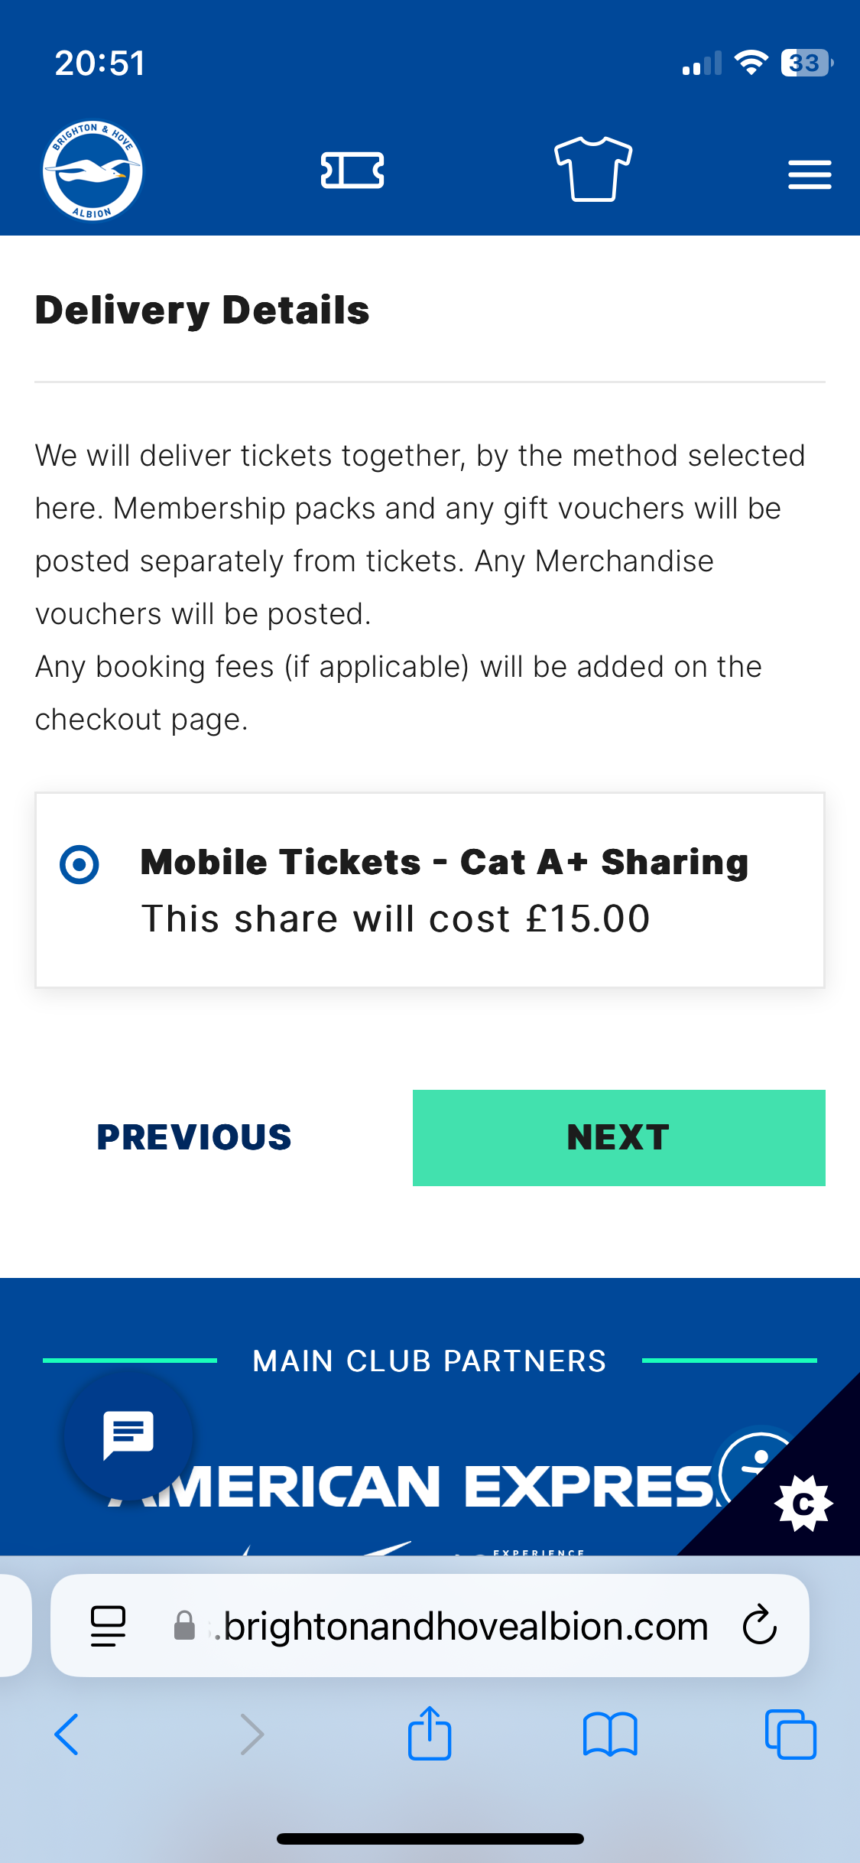Open the cookie settings gear badge
This screenshot has width=860, height=1863.
tap(803, 1504)
